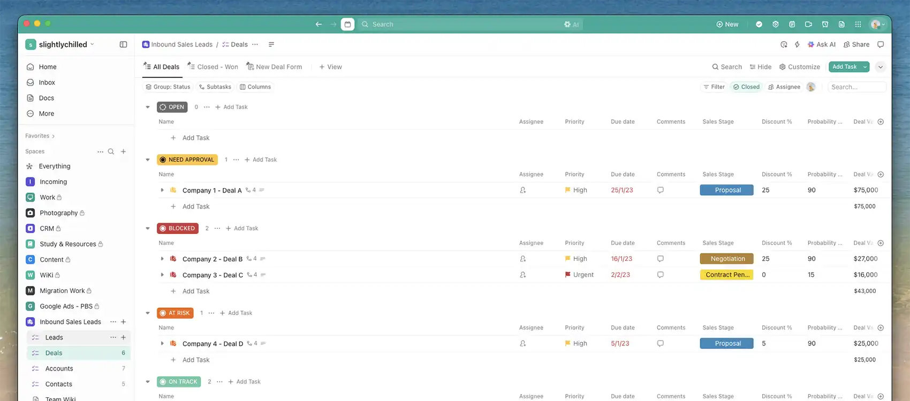Toggle the user avatar filter next to Assignee
Screen dimensions: 910x401
(x=811, y=87)
